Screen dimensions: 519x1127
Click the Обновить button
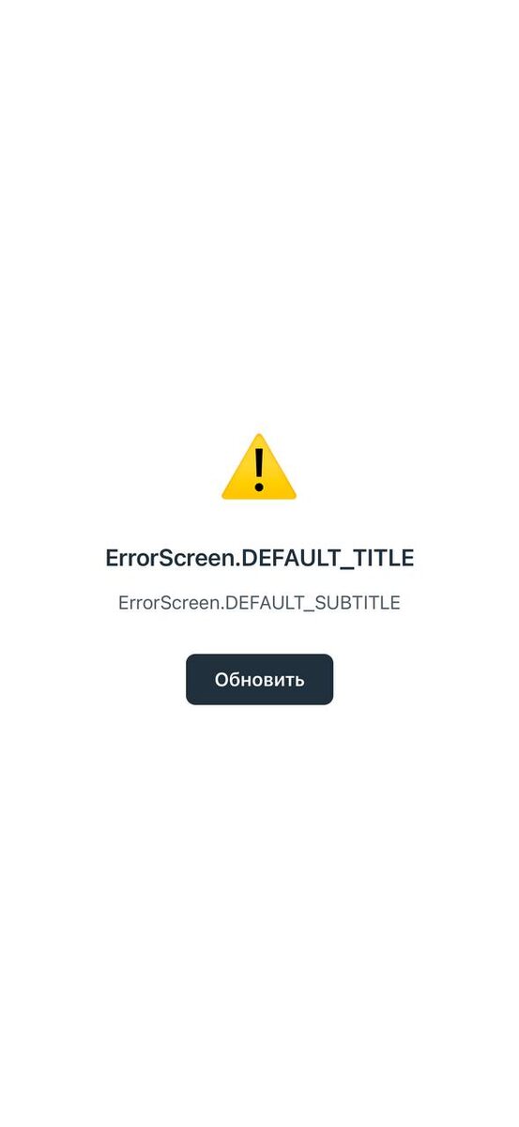tap(259, 679)
